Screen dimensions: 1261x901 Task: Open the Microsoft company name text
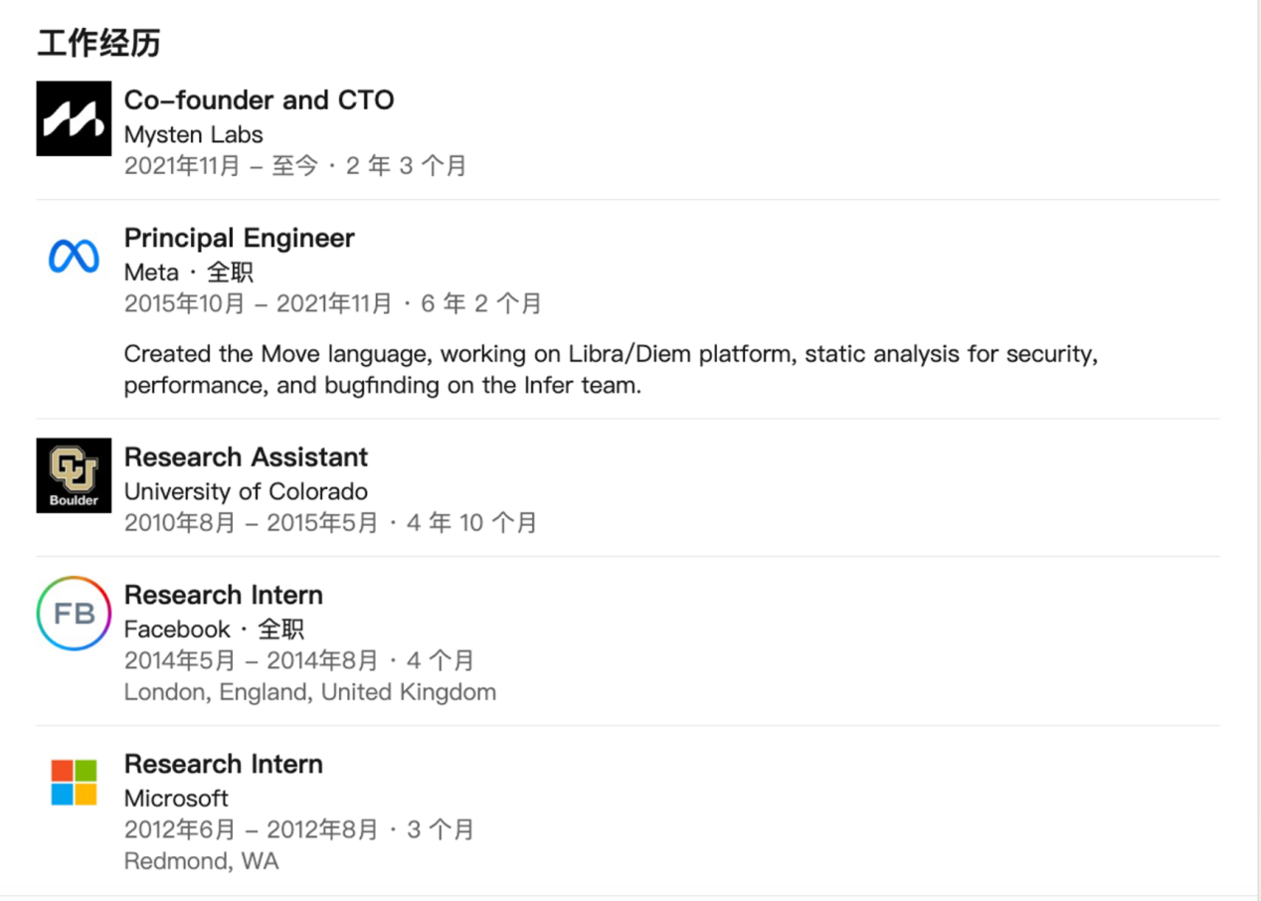(176, 799)
